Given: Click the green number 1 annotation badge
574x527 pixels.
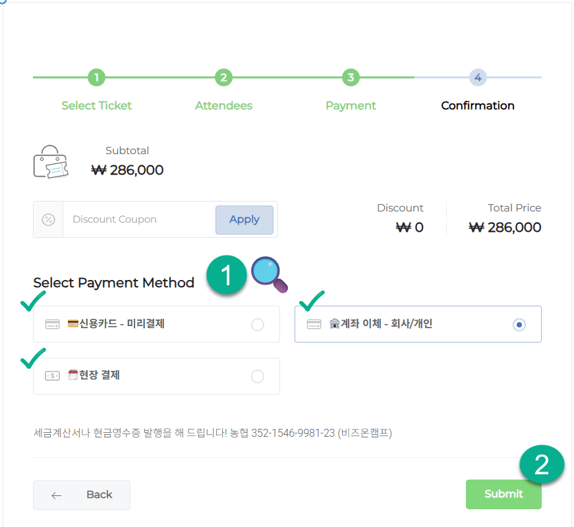Looking at the screenshot, I should point(227,275).
